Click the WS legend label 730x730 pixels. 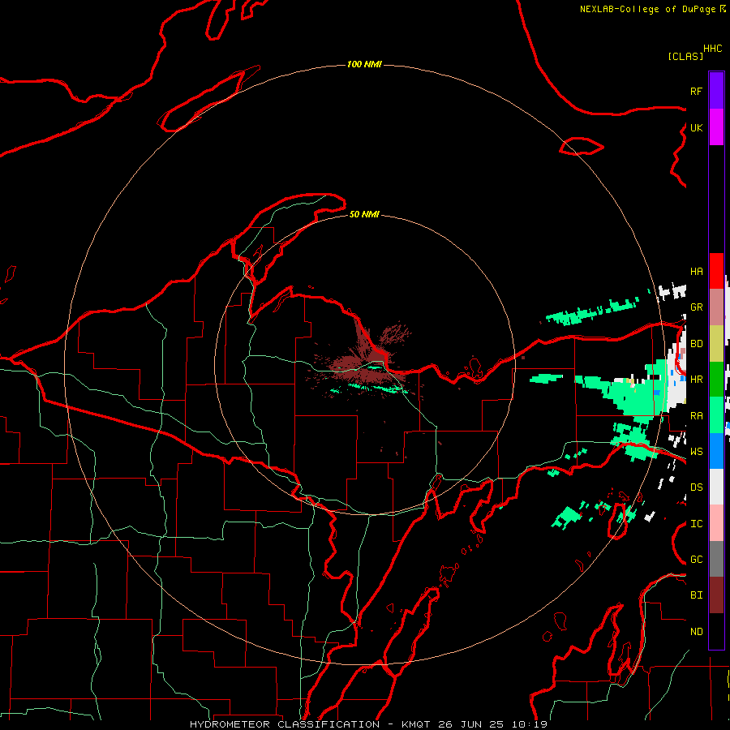[x=696, y=452]
